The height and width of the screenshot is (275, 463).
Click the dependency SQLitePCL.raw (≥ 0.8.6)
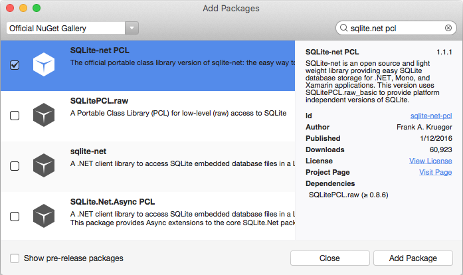point(349,195)
